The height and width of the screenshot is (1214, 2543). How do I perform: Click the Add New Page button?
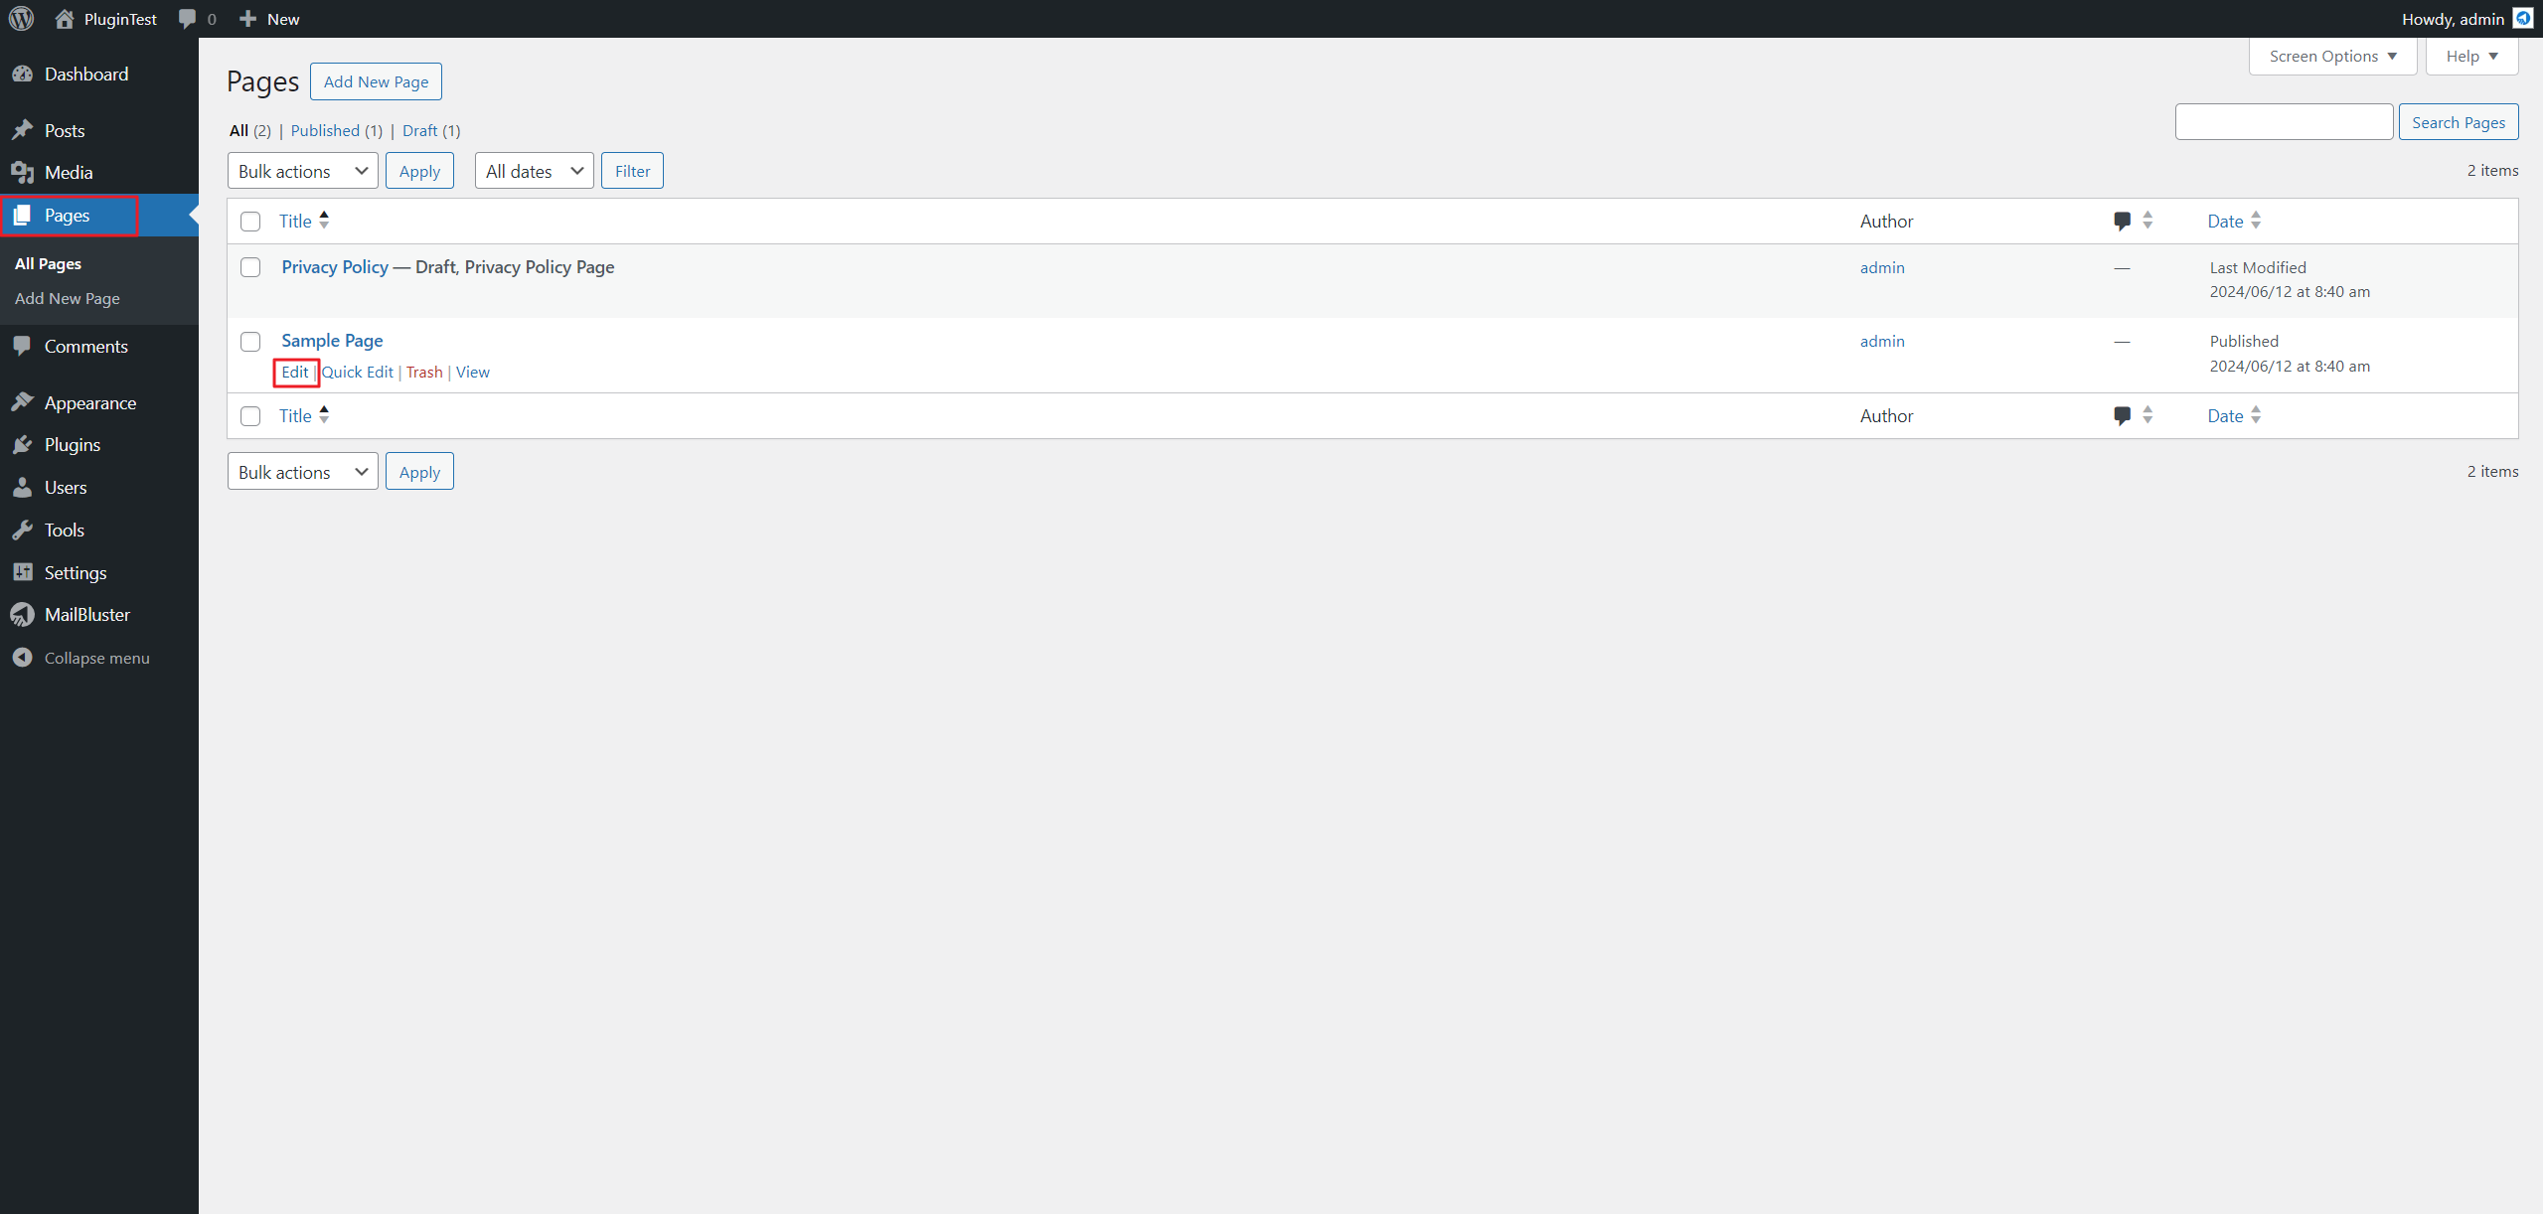point(376,81)
